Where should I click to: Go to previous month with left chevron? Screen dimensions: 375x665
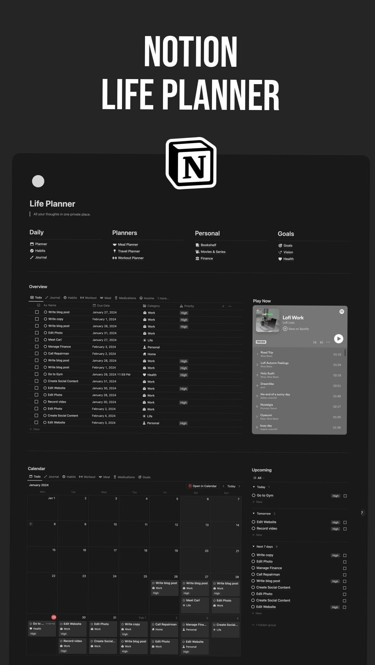click(223, 486)
